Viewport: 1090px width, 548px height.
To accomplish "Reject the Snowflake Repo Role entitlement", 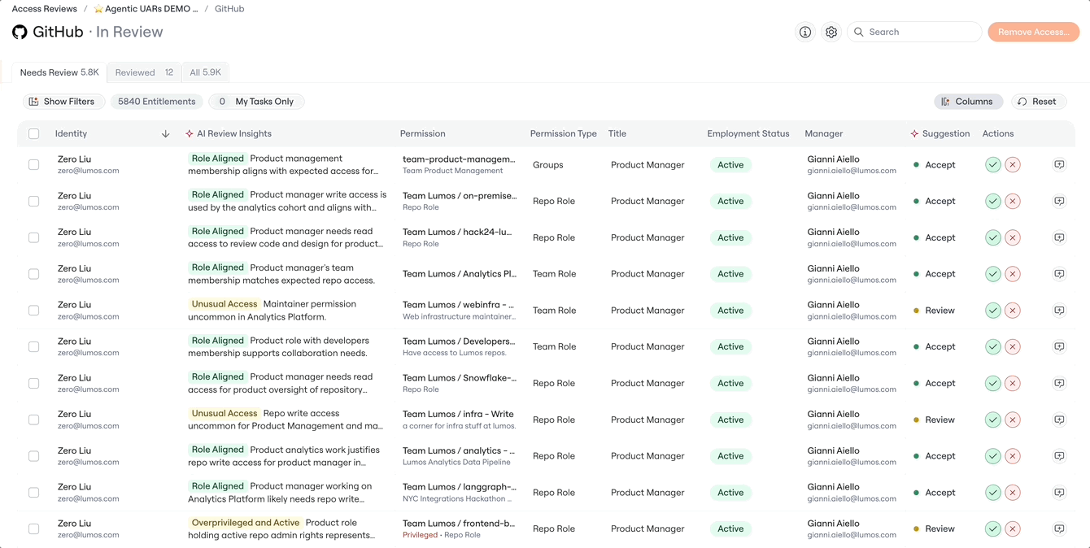I will point(1012,383).
